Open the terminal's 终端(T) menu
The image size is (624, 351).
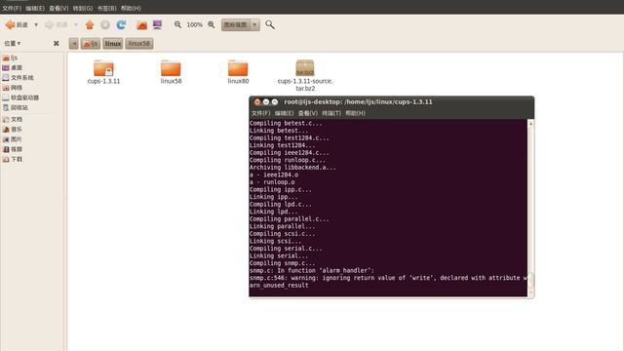click(x=331, y=113)
